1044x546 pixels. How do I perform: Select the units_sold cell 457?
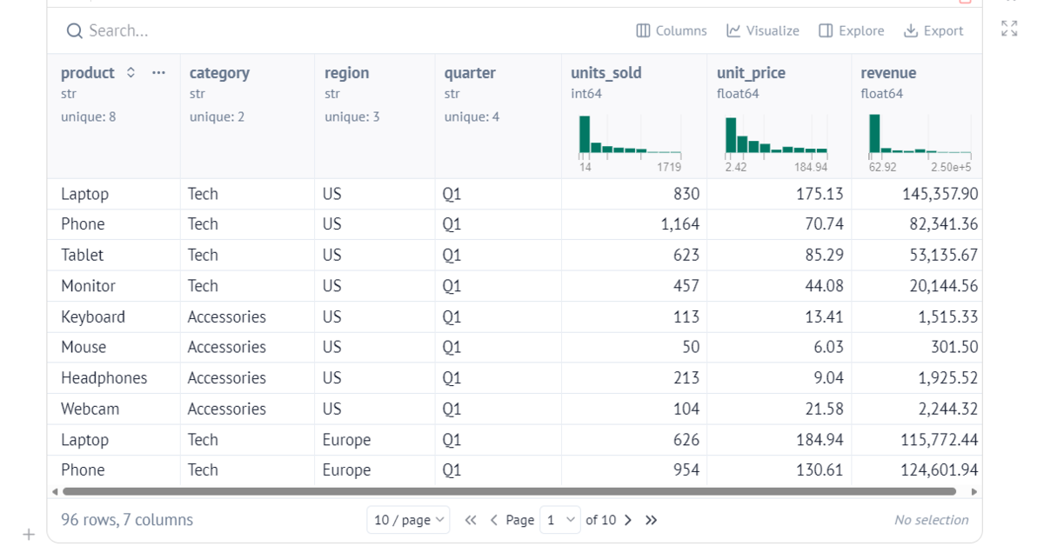coord(634,286)
